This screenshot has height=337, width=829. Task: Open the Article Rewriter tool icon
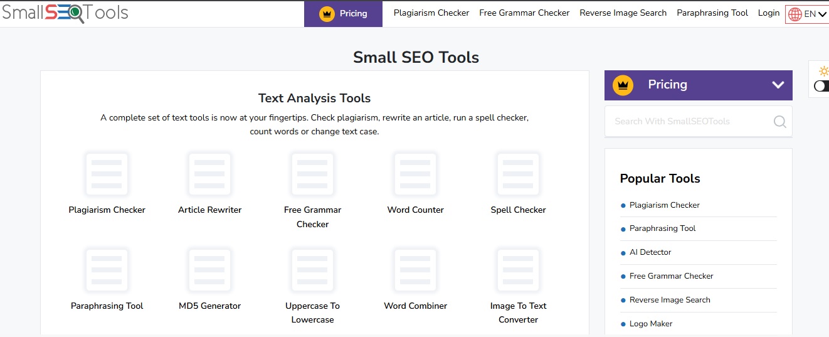click(209, 174)
